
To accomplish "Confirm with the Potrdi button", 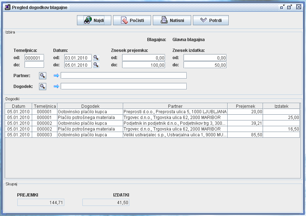I will click(211, 21).
